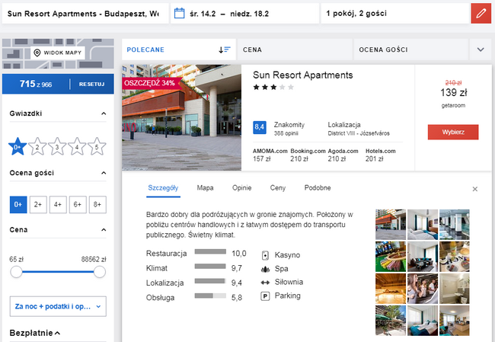
Task: Close the hotel details panel with X
Action: click(474, 189)
